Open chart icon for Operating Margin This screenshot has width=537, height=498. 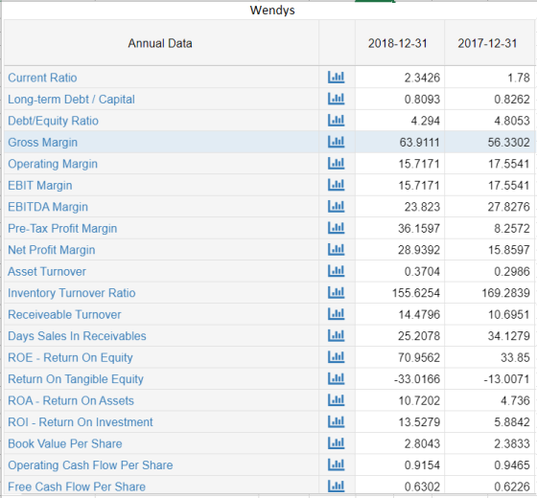[336, 164]
